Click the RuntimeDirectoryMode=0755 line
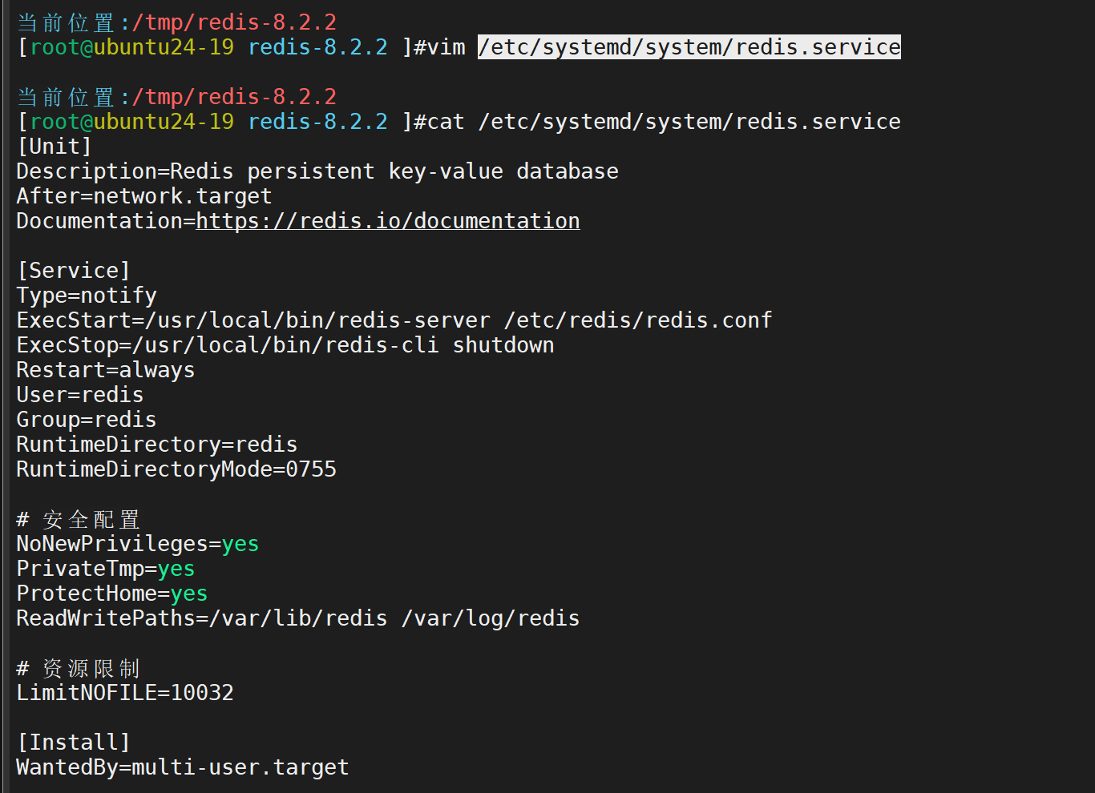1095x793 pixels. click(176, 469)
